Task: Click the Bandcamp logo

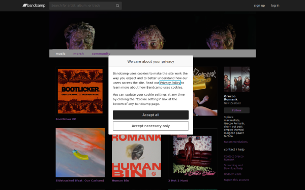Action: tap(34, 6)
